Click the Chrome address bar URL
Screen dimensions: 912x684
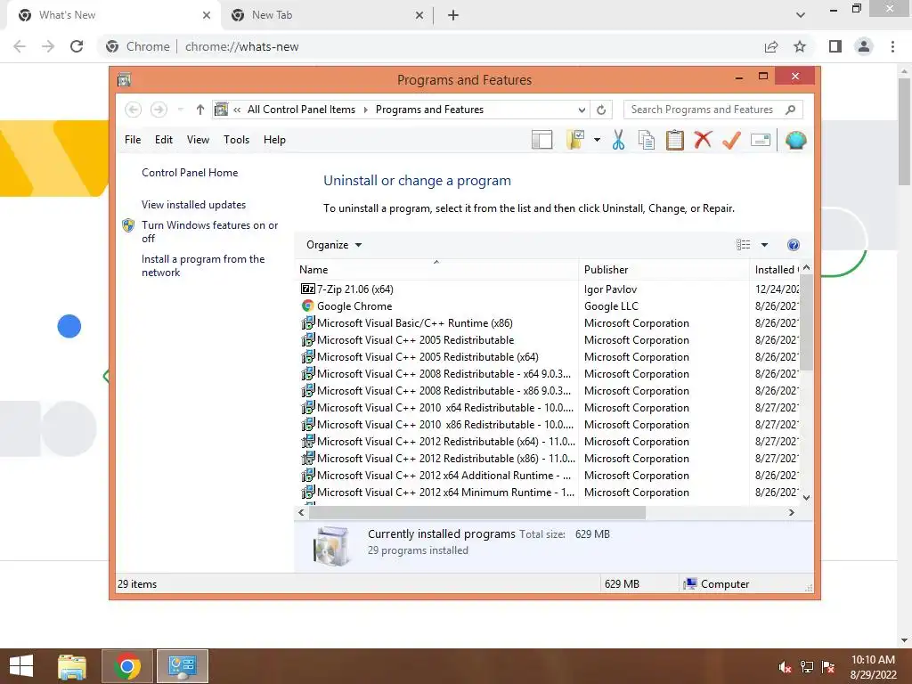[x=242, y=46]
